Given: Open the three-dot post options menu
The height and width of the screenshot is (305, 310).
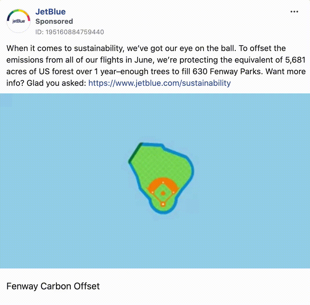Looking at the screenshot, I should 294,12.
